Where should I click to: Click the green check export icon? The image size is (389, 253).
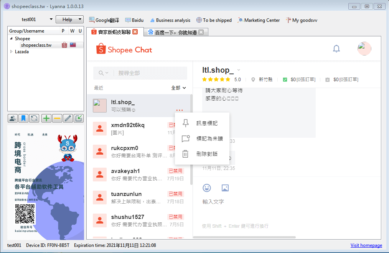79,118
